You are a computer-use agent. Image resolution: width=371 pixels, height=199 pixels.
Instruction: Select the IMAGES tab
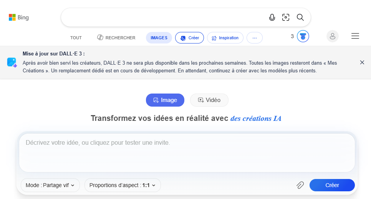[x=159, y=38]
